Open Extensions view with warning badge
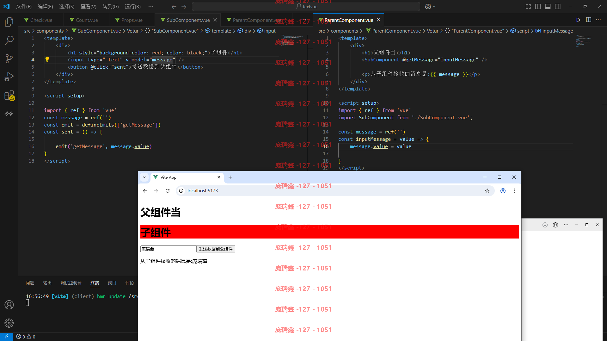The width and height of the screenshot is (607, 341). pos(9,95)
